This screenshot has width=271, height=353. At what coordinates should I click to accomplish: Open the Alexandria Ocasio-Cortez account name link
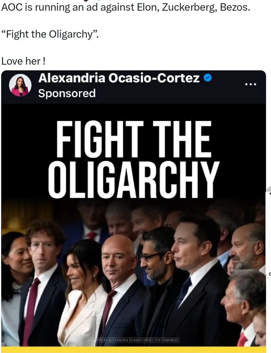(x=119, y=78)
